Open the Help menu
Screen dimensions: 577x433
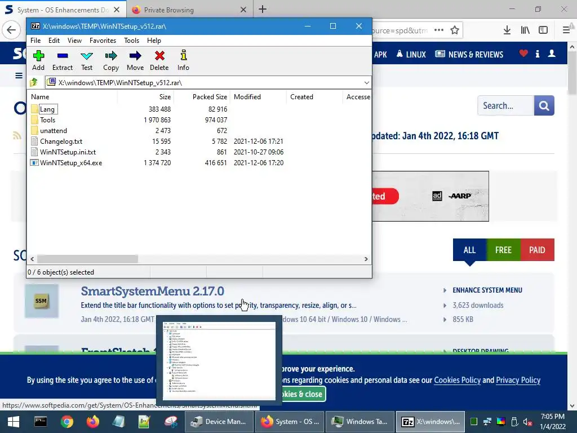click(x=154, y=41)
